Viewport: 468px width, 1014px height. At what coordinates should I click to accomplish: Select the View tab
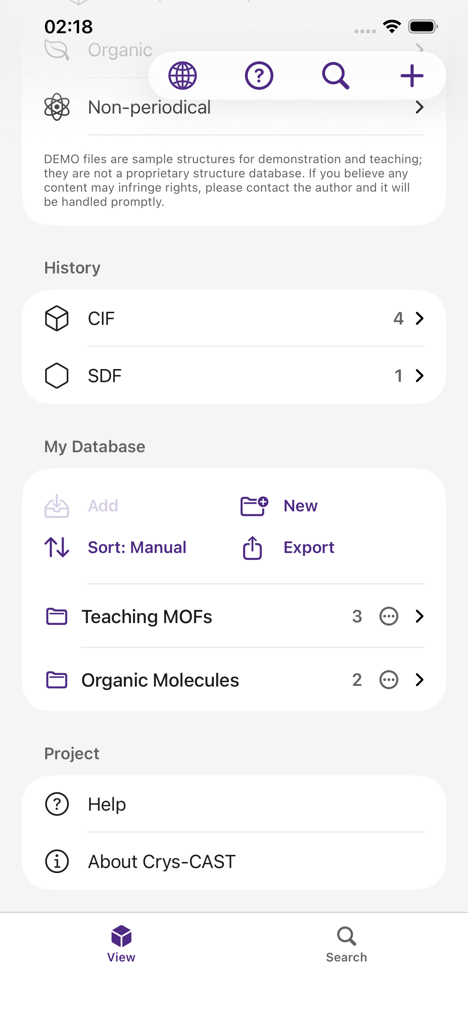[121, 944]
